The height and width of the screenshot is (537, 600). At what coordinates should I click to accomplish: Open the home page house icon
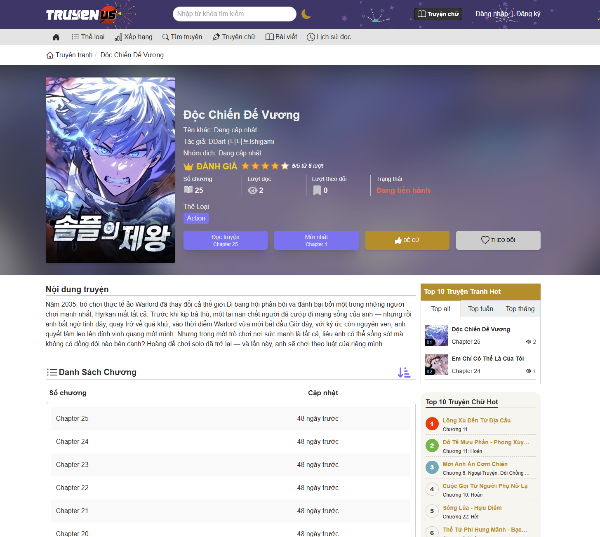point(56,37)
